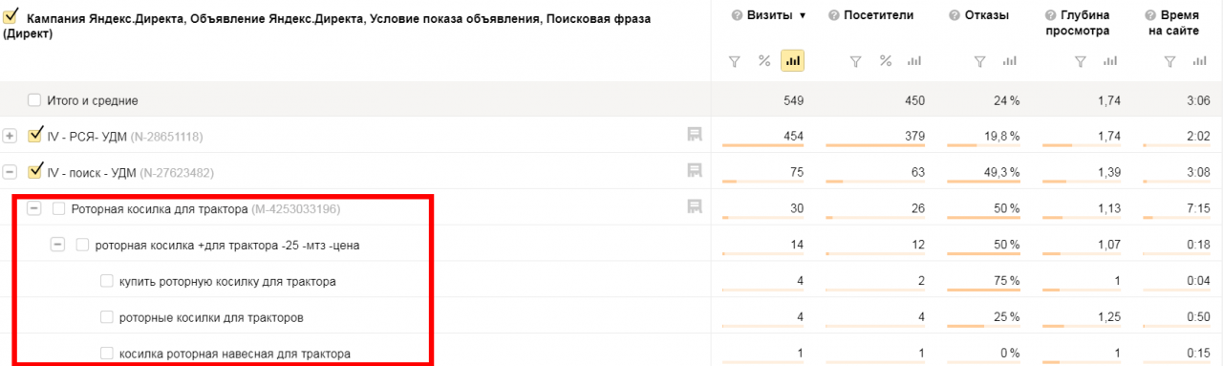Toggle percent view under Посетители column
Screen dimensions: 1223x366
coord(886,61)
